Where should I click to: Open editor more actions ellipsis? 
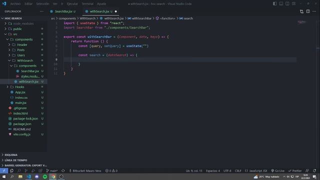click(314, 11)
